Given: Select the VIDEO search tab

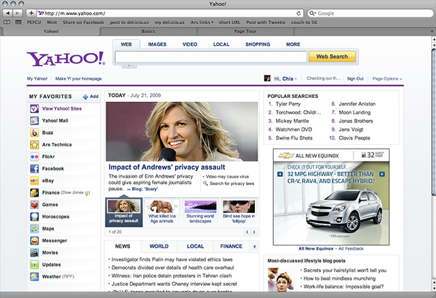Looking at the screenshot, I should 189,44.
